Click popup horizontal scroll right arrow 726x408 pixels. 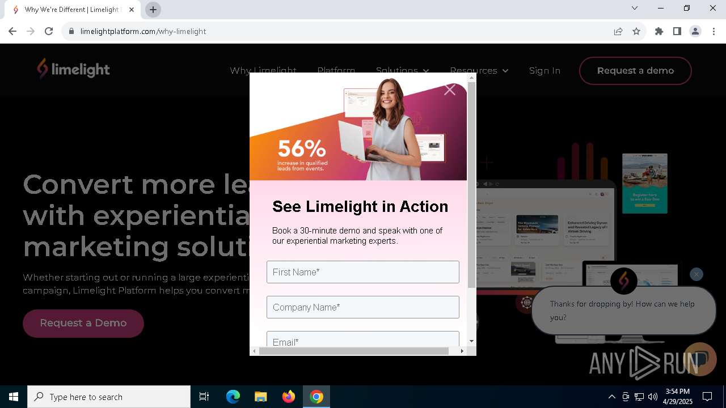(x=462, y=351)
